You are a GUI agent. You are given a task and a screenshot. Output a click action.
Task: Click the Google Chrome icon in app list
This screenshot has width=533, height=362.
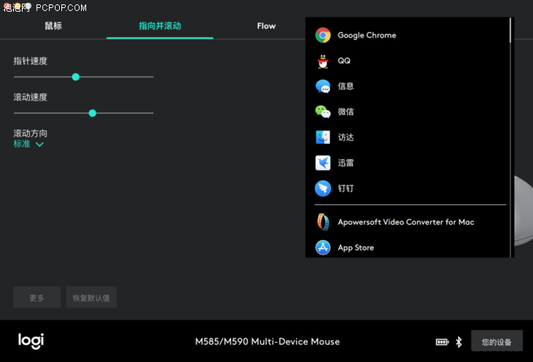point(323,35)
